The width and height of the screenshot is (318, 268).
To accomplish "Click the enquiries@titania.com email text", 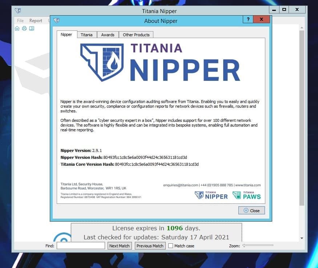I will 181,185.
